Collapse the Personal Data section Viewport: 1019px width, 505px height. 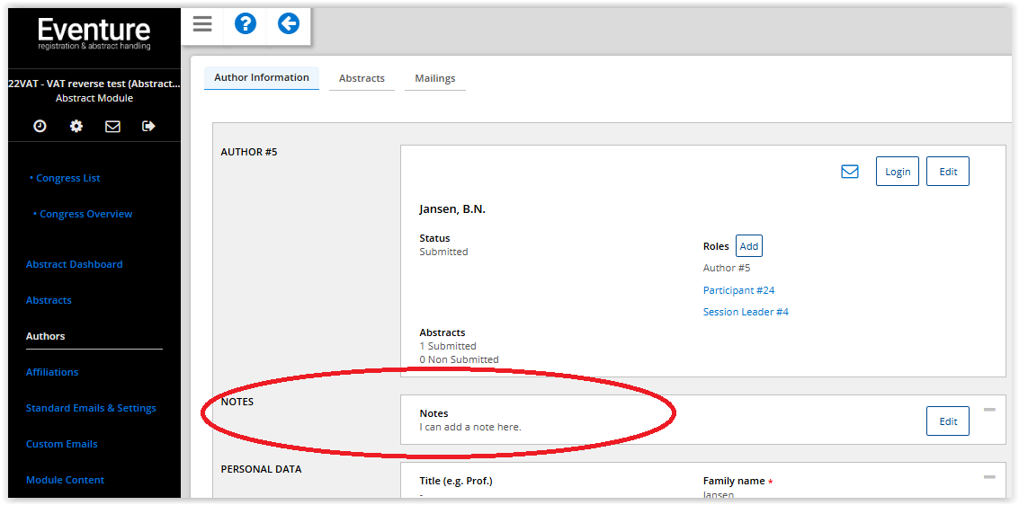[x=989, y=477]
